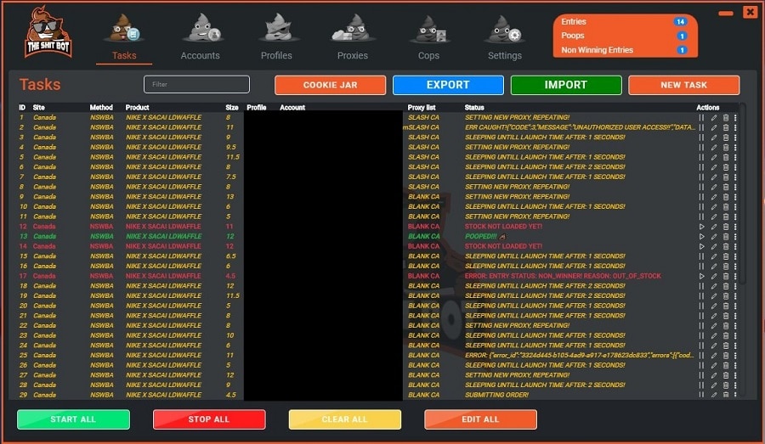Delete task 25 with the trash icon
The image size is (765, 444).
726,356
